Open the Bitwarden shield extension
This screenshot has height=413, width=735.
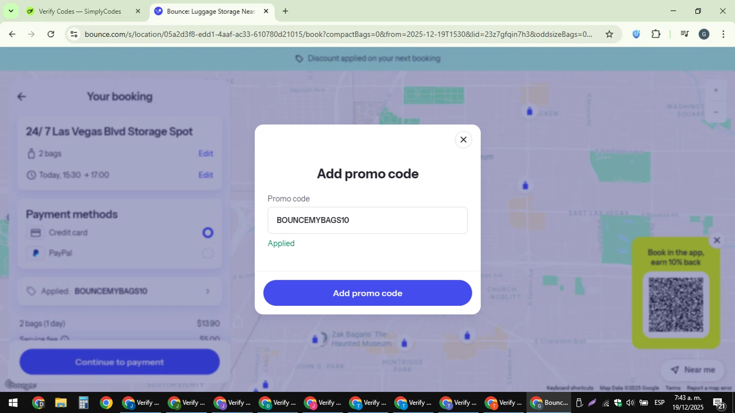pos(636,34)
